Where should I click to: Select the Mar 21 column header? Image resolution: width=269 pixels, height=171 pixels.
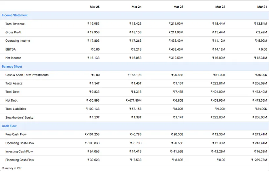tap(262, 7)
